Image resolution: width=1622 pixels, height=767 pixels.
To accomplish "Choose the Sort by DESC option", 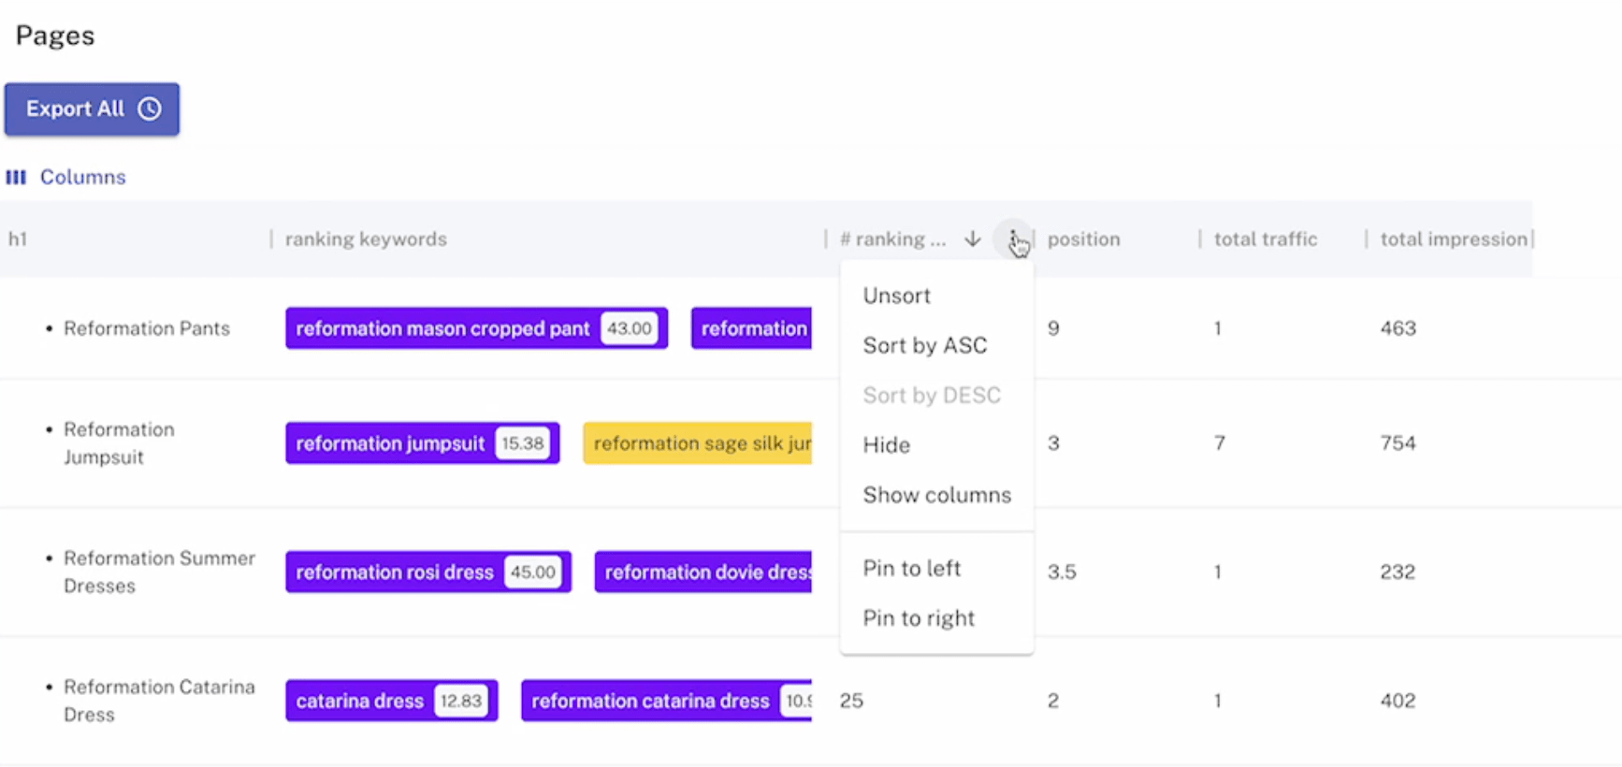I will click(932, 395).
